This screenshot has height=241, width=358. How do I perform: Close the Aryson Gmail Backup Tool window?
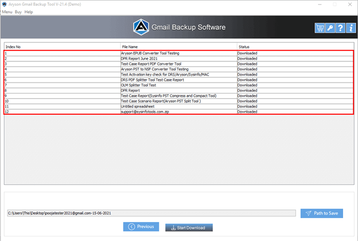[350, 5]
